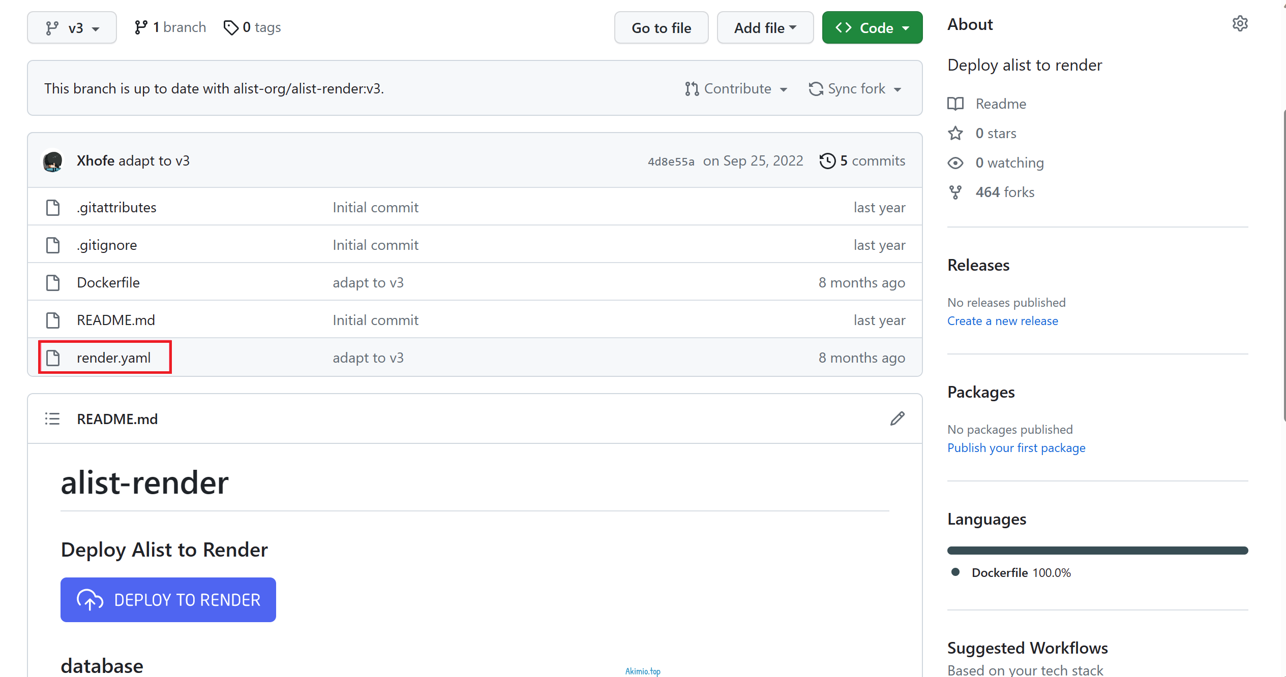This screenshot has height=677, width=1286.
Task: Click the file icon beside .gitignore
Action: click(x=53, y=245)
